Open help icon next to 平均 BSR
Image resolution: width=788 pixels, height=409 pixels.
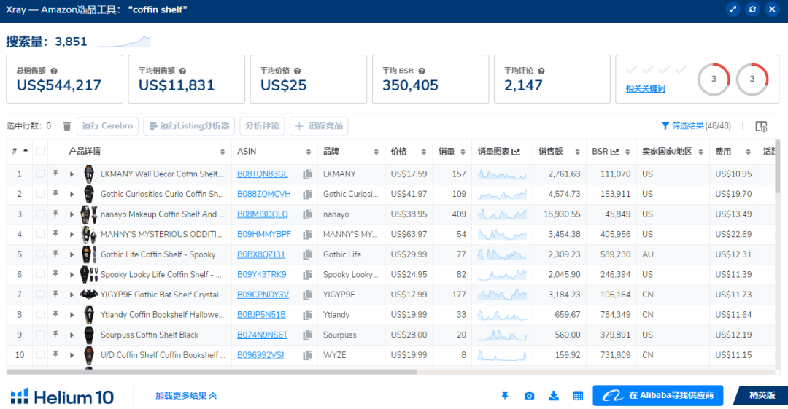tap(422, 71)
